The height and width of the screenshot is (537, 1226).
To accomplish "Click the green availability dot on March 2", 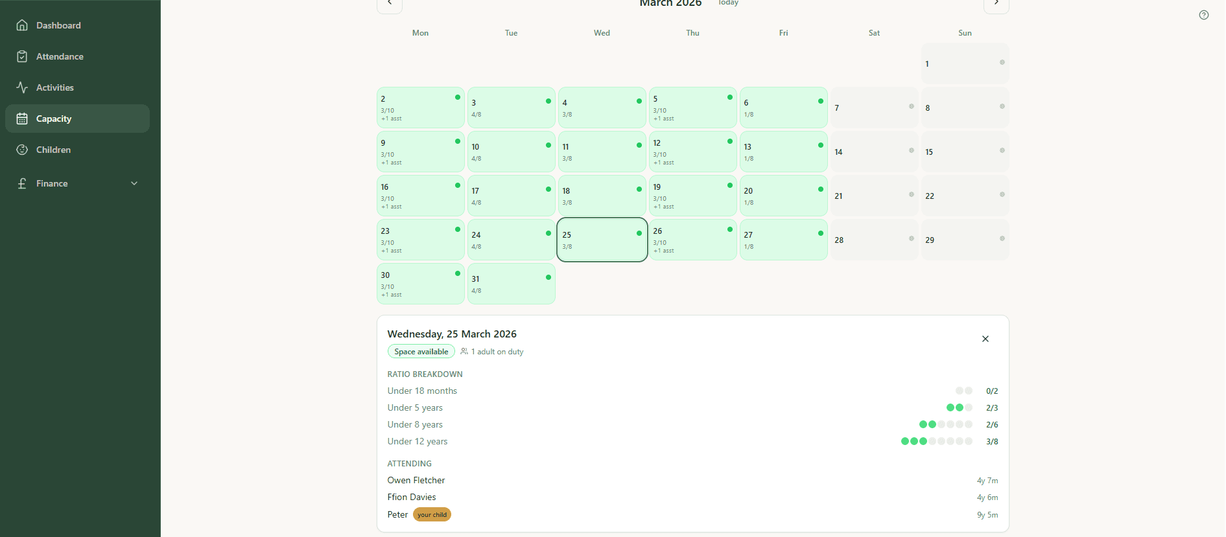I will [x=458, y=98].
